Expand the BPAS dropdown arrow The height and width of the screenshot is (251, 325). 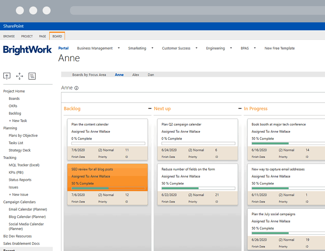[255, 48]
